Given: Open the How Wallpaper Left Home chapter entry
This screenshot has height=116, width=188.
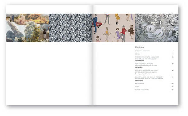Looking at the screenshot, I should (x=146, y=65).
